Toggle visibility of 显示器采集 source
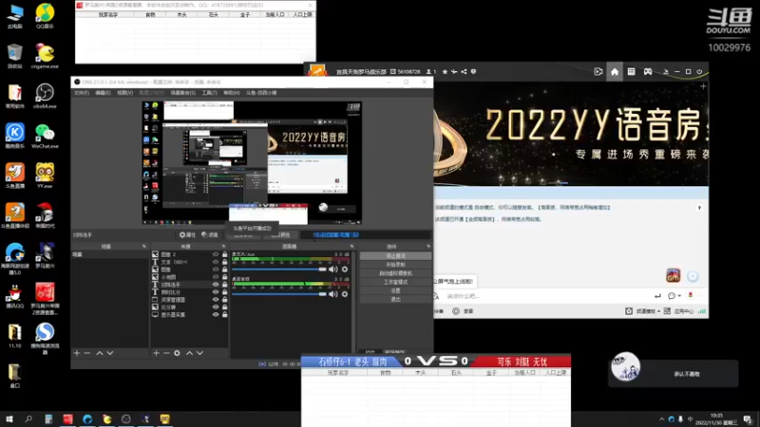Viewport: 760px width, 427px height. [x=216, y=315]
